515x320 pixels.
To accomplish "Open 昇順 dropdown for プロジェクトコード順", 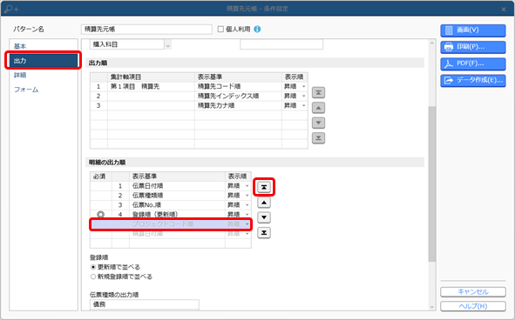I will [247, 224].
